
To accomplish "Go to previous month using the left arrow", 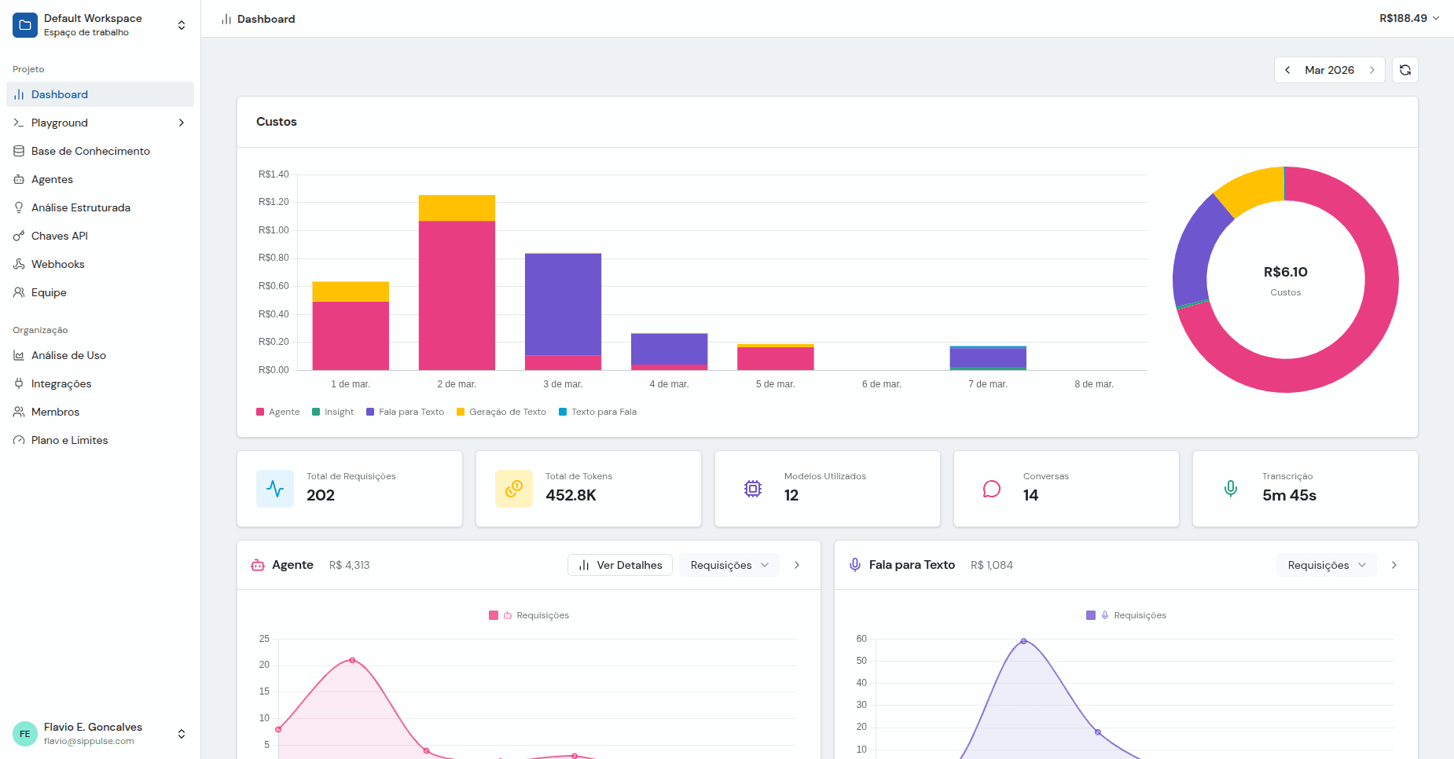I will (1287, 70).
